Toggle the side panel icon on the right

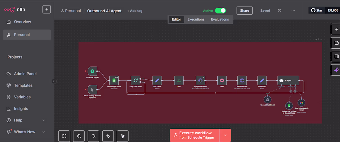pyautogui.click(x=337, y=56)
